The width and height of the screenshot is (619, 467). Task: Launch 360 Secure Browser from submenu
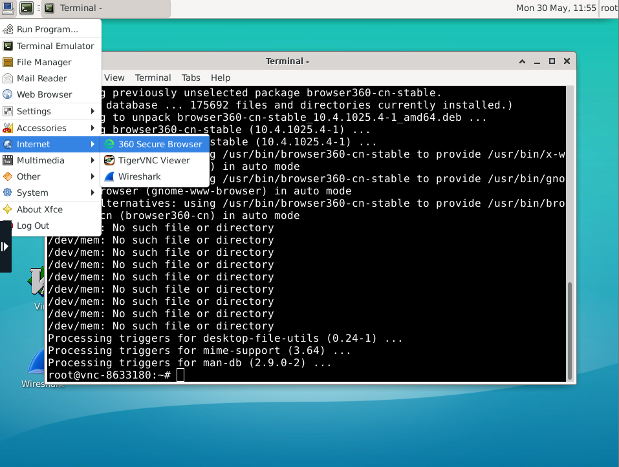(155, 144)
